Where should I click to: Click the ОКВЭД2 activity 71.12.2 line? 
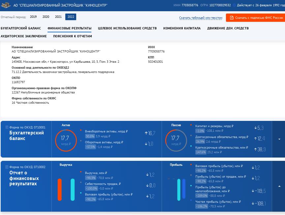(x=63, y=72)
